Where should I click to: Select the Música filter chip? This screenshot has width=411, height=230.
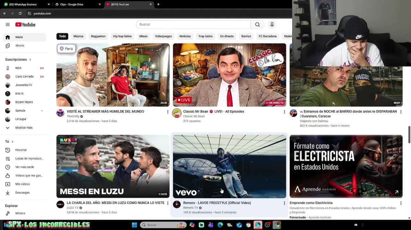click(78, 36)
